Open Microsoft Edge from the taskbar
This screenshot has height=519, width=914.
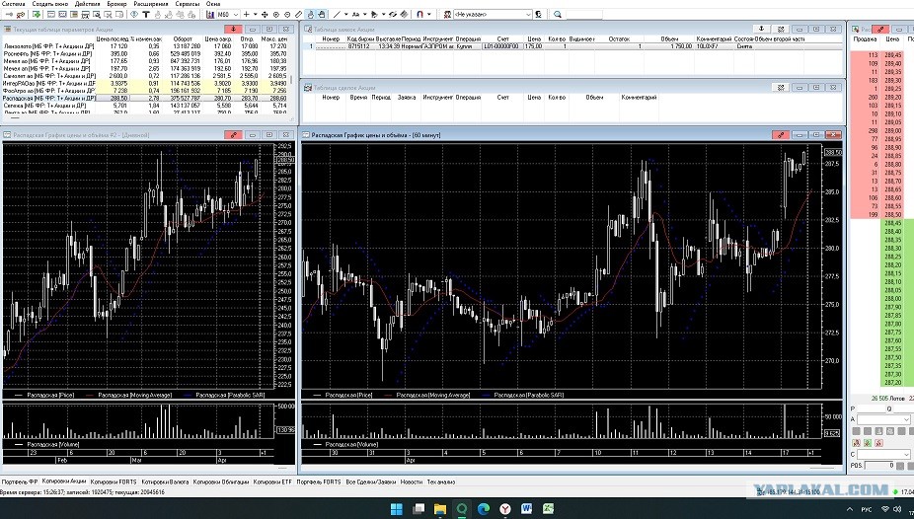[x=484, y=509]
